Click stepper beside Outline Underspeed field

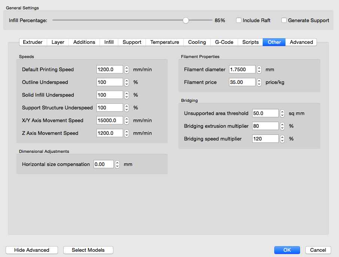(126, 82)
